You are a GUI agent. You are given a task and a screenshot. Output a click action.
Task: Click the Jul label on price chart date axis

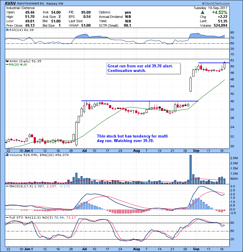[84, 151]
